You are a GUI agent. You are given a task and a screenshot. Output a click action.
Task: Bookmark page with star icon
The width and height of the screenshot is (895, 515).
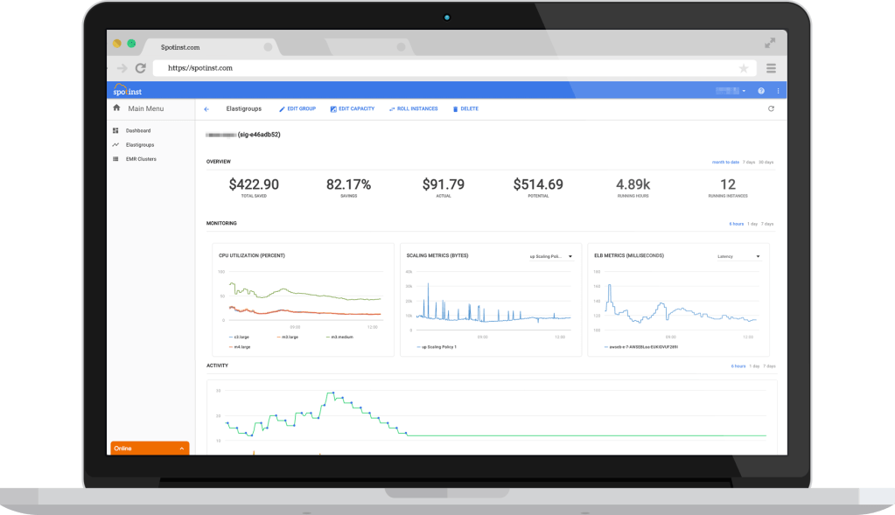click(x=743, y=68)
